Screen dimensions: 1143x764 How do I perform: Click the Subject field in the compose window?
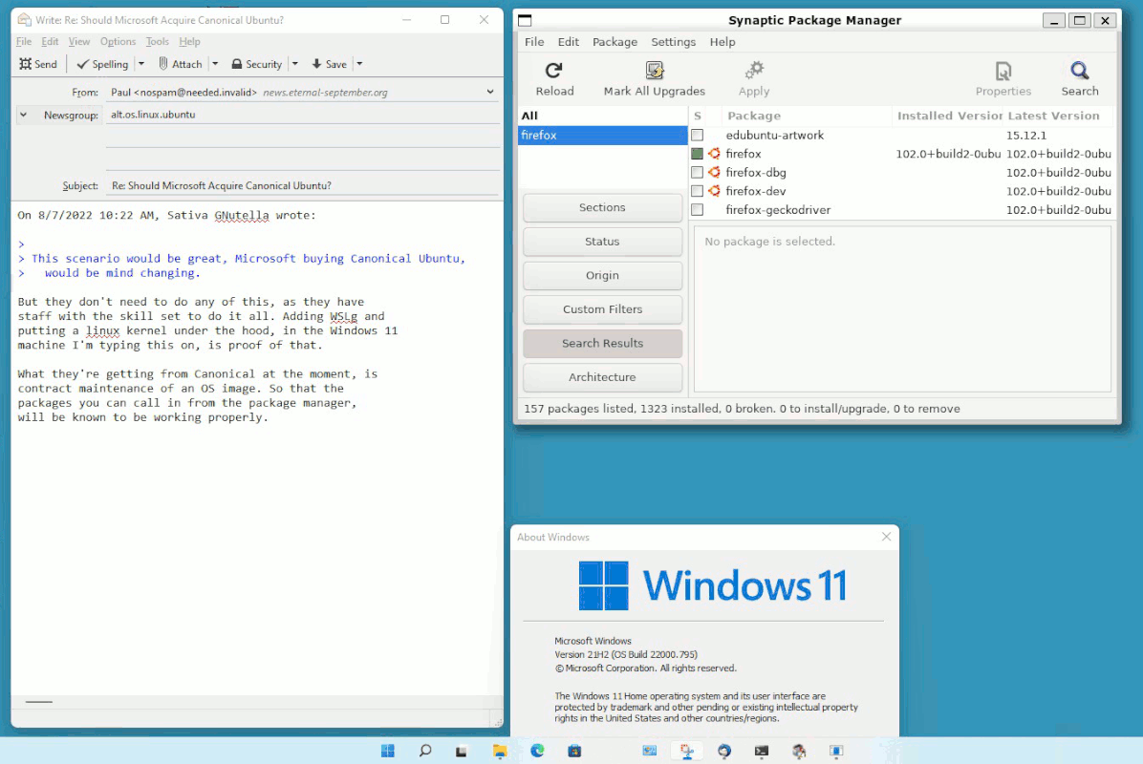point(303,185)
